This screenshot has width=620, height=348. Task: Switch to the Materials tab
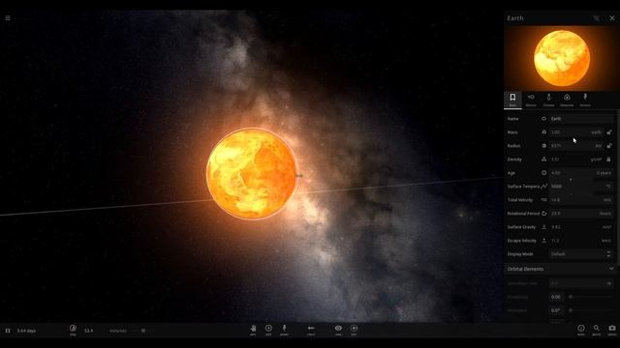(567, 100)
